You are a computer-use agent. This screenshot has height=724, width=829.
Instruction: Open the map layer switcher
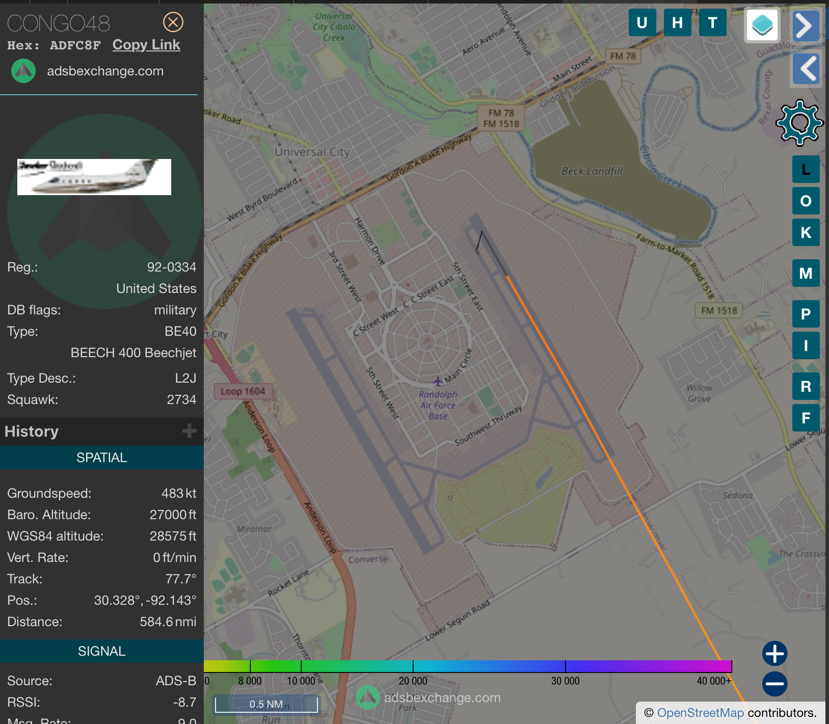(762, 25)
